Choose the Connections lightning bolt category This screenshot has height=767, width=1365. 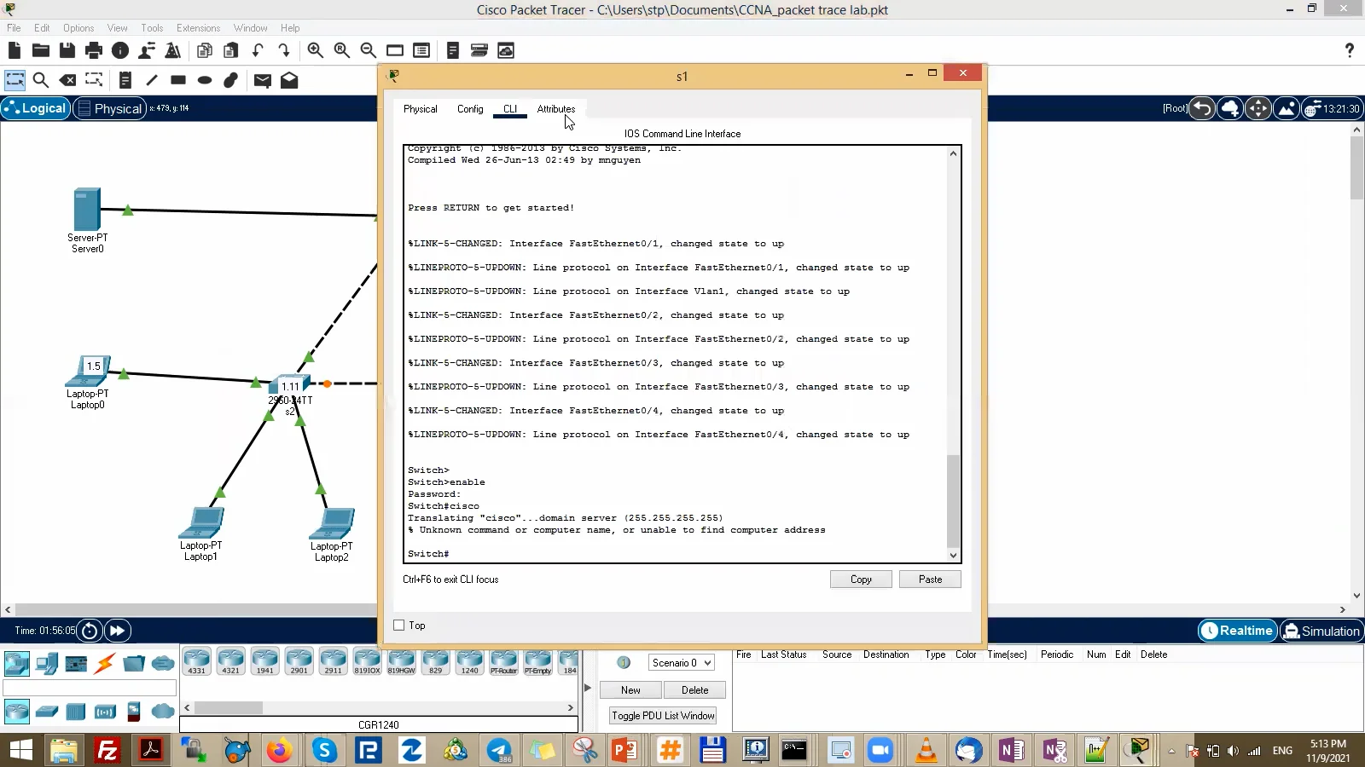click(104, 663)
